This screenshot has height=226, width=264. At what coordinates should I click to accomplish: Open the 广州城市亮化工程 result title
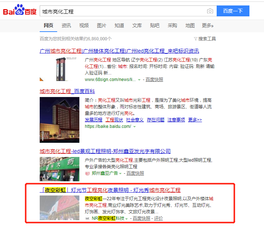tap(119, 51)
